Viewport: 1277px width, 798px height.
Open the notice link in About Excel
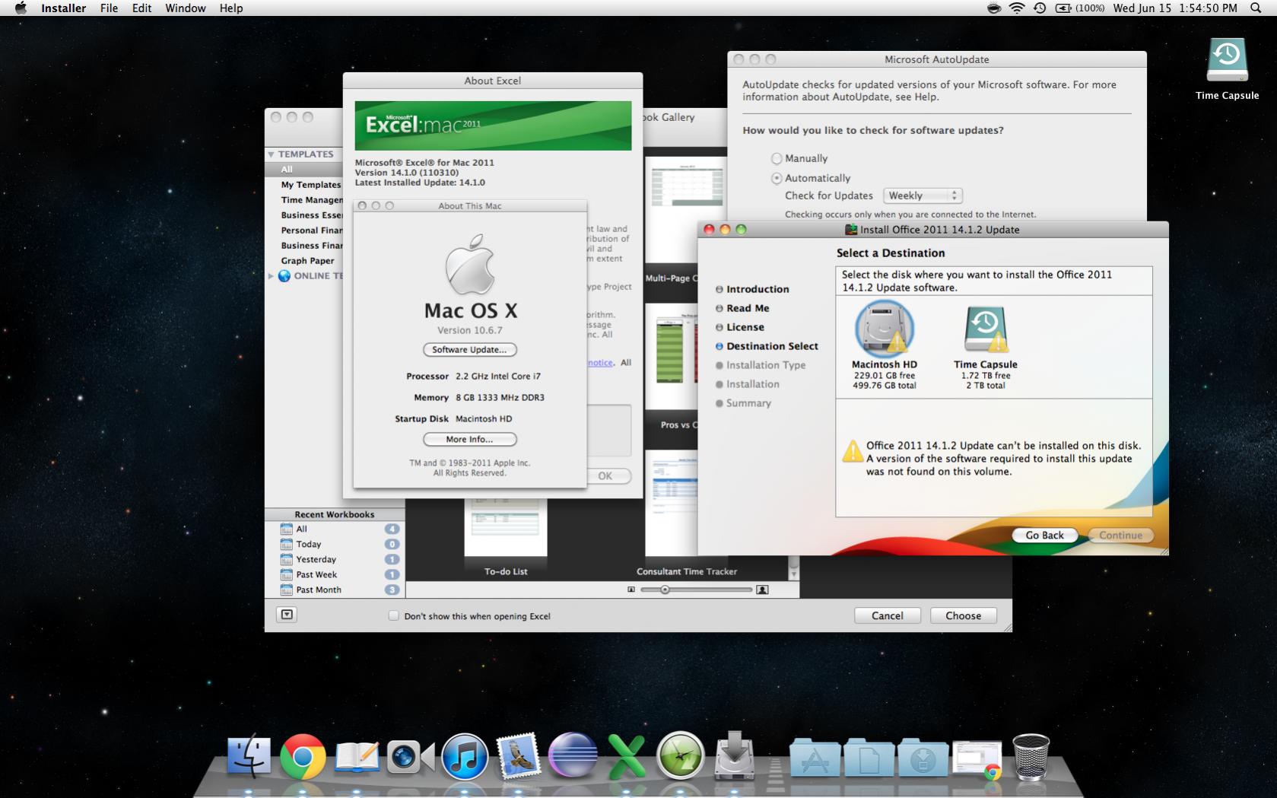pos(599,363)
